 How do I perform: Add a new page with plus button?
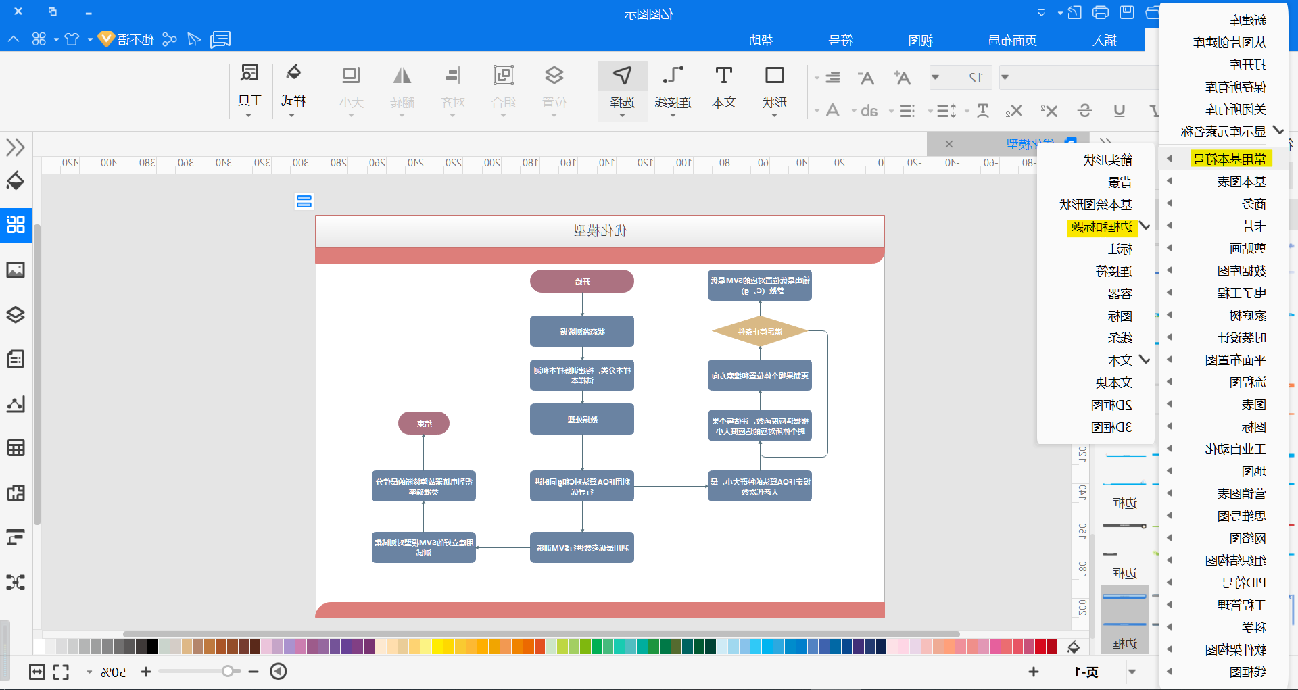click(1034, 672)
